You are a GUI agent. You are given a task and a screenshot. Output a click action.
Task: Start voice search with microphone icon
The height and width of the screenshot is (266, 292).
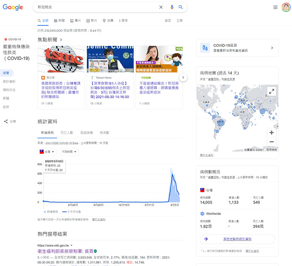click(x=172, y=7)
